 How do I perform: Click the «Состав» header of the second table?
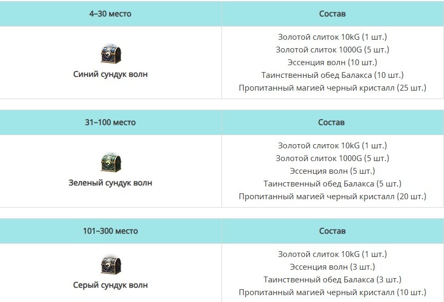tap(332, 122)
